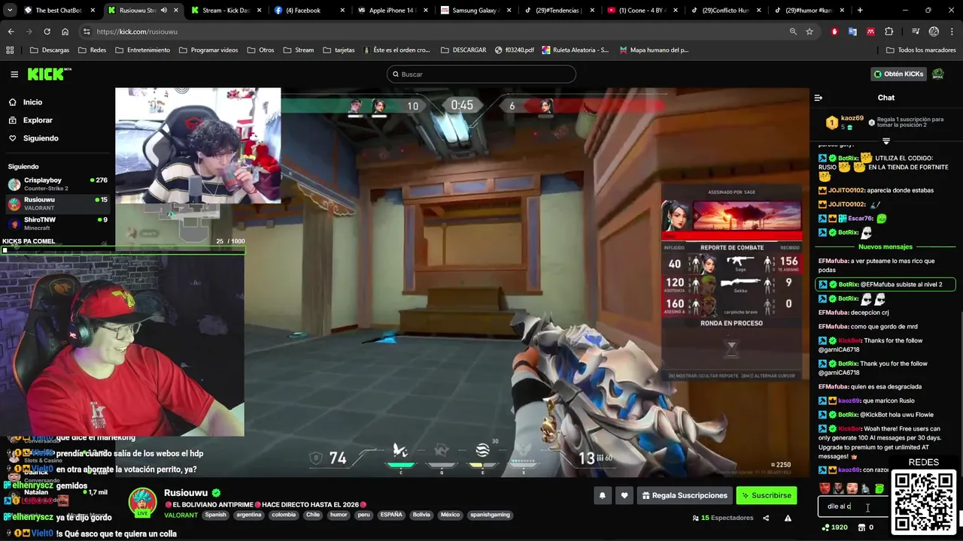Switch to The best ChatBot tab
The width and height of the screenshot is (963, 541).
point(59,11)
